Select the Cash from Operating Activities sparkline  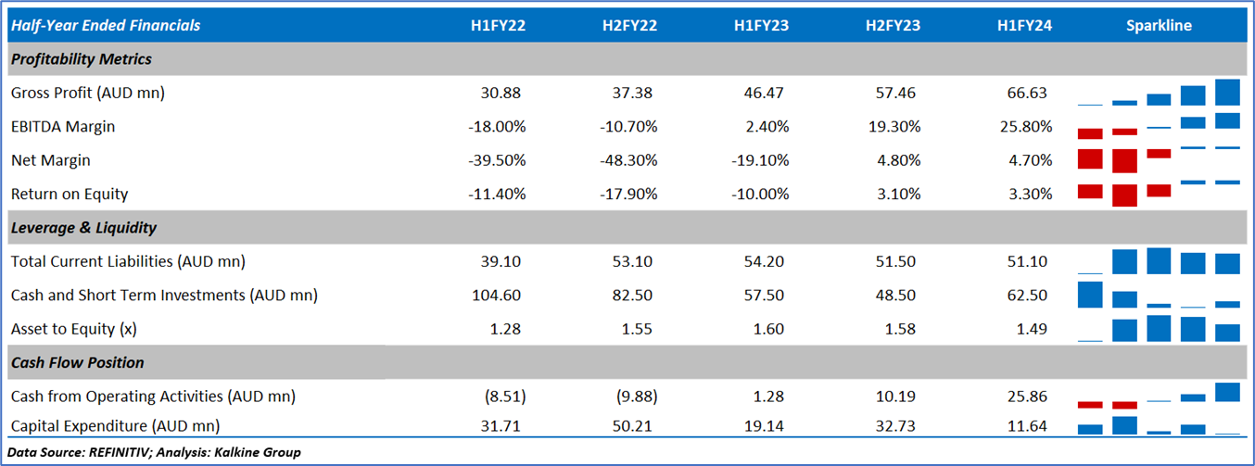(x=1159, y=396)
